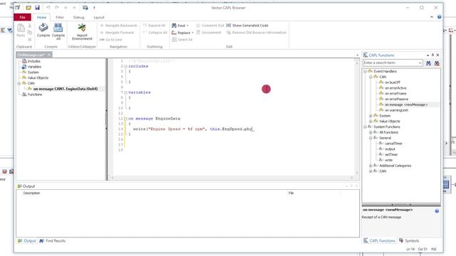Click the Copy icon in Clipboard group

point(30,32)
